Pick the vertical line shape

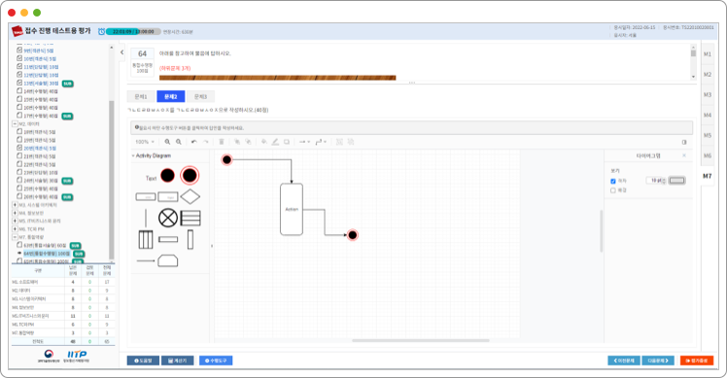[x=146, y=218]
